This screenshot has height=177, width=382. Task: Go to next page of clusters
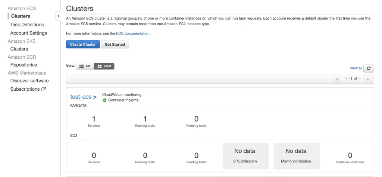pyautogui.click(x=368, y=79)
